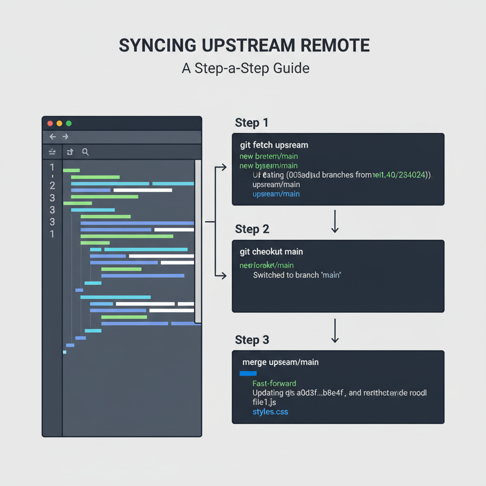The image size is (486, 486).
Task: Click the editor scrollbar on the right
Action: pos(198,242)
